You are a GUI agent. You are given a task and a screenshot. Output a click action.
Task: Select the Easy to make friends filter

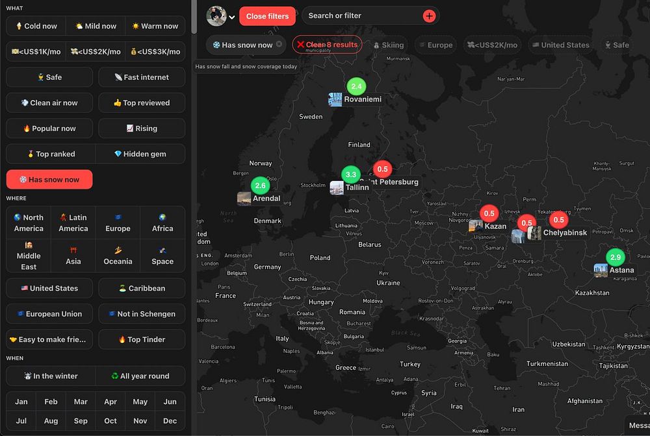click(x=49, y=339)
